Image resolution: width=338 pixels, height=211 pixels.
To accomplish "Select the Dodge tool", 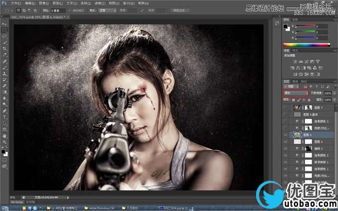I will [5, 104].
